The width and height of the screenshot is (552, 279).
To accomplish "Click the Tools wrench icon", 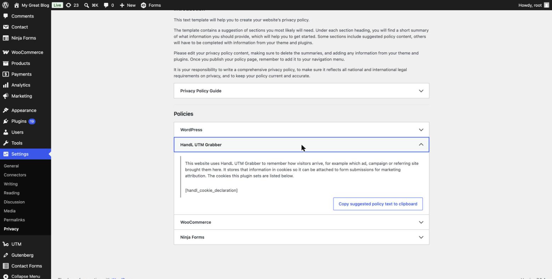I will tap(6, 143).
